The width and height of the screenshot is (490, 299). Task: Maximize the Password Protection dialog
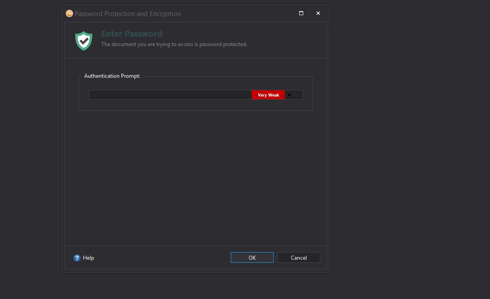pyautogui.click(x=301, y=13)
